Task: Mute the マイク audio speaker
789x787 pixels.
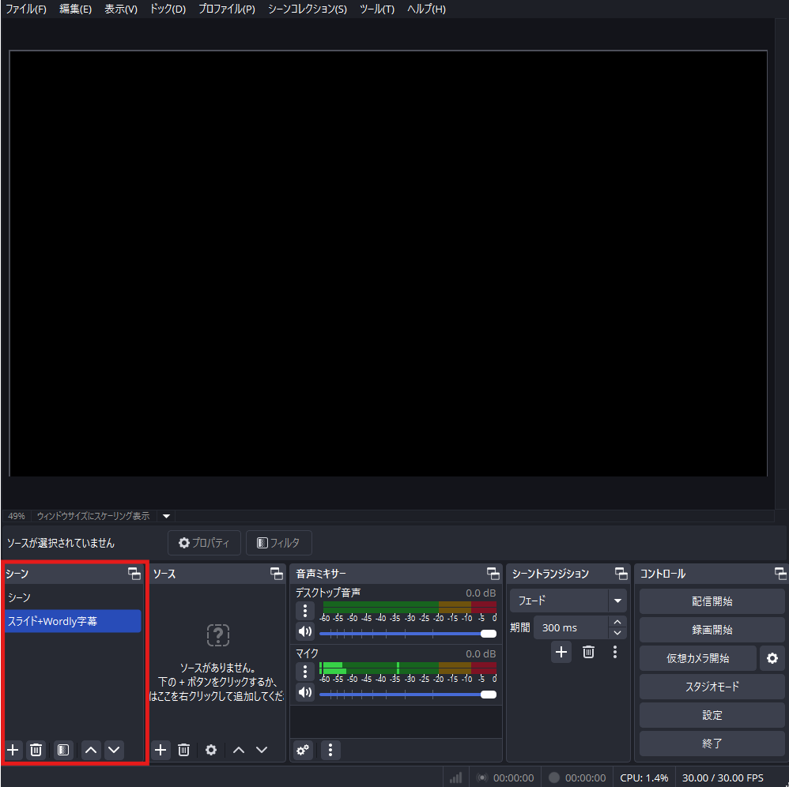Action: [x=305, y=693]
